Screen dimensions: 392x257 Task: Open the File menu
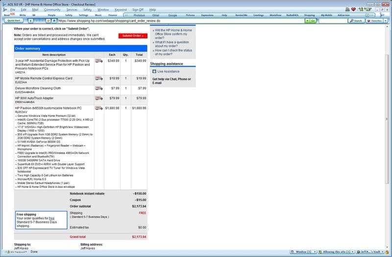pyautogui.click(x=13, y=9)
